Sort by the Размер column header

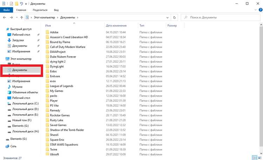(x=172, y=26)
